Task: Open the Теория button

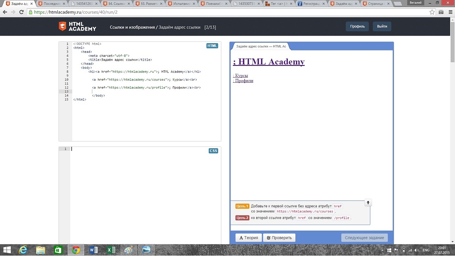Action: click(249, 238)
